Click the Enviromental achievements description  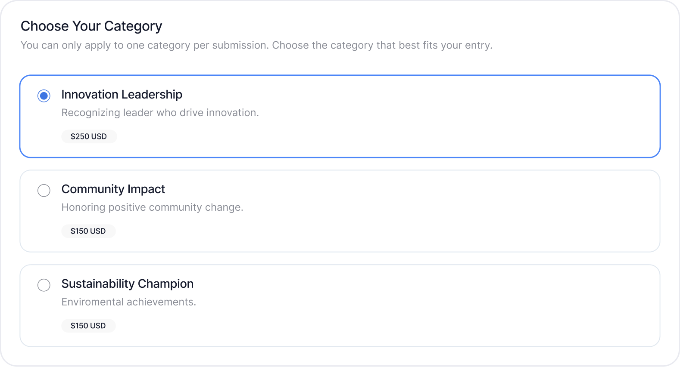pos(128,302)
